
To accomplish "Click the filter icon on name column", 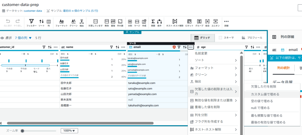I will coord(111,47).
